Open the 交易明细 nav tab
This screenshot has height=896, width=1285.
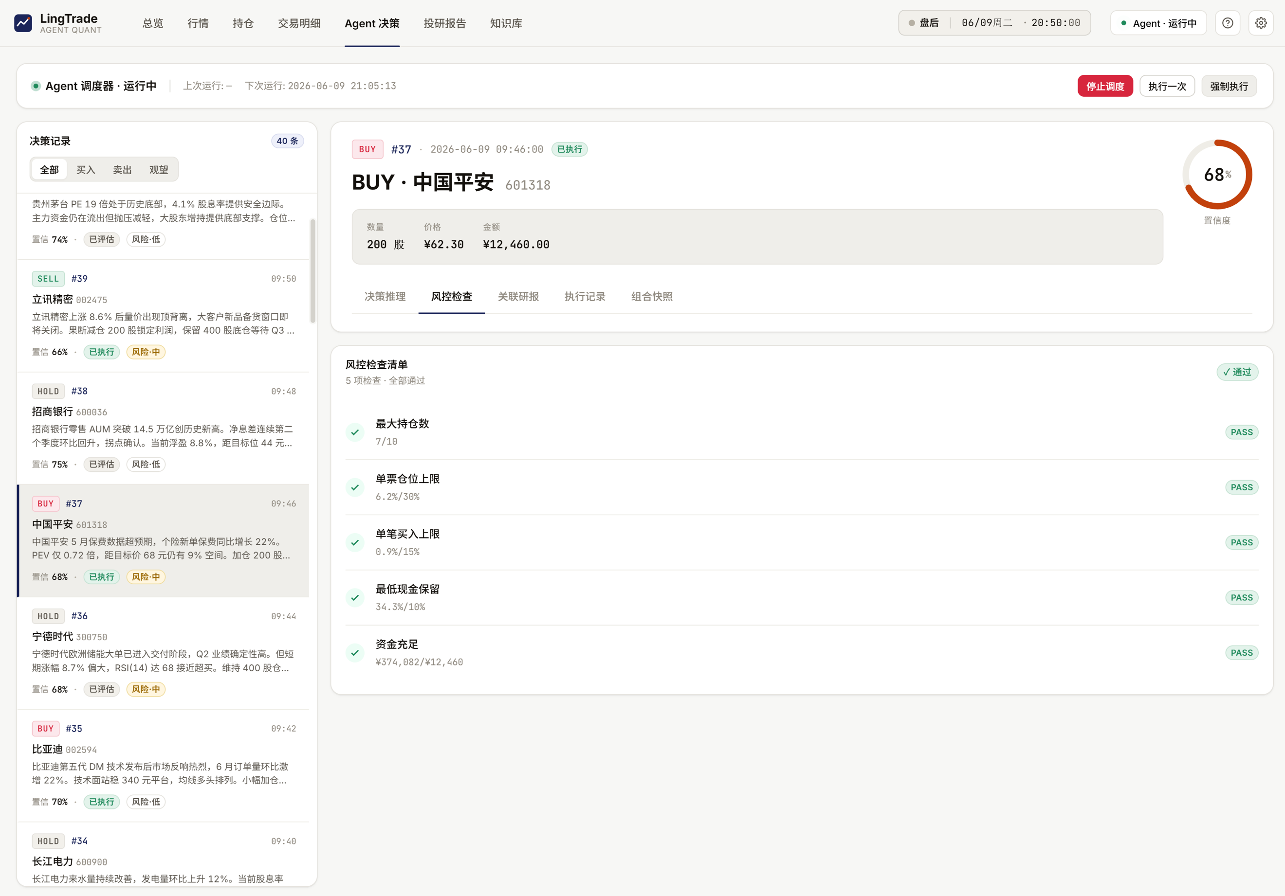(x=299, y=23)
